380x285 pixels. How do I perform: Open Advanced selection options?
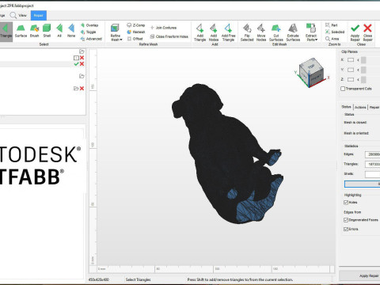[91, 39]
